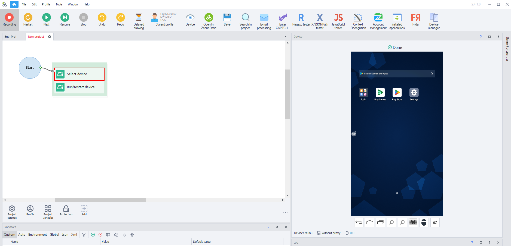The width and height of the screenshot is (511, 246).
Task: Open the JavaScript tester
Action: coord(338,20)
